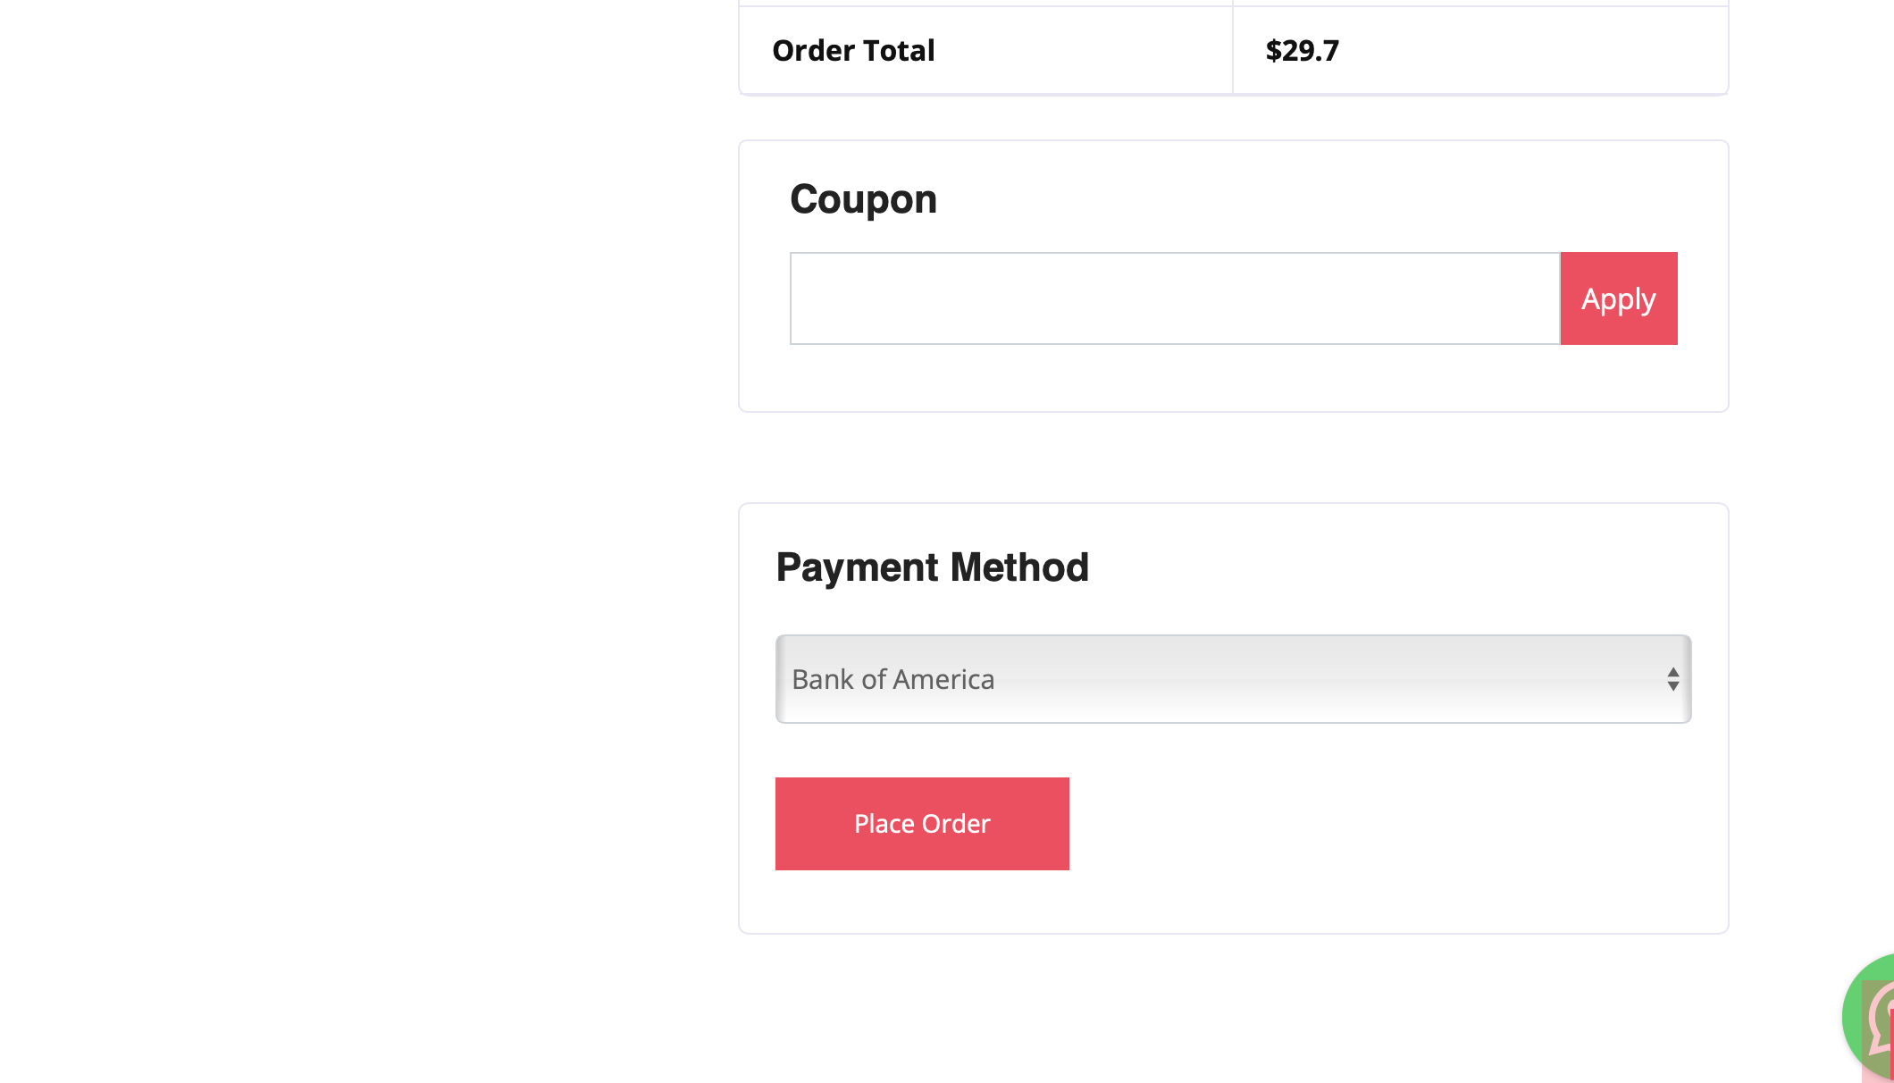Click blank area in Coupon panel below input
Screen dimensions: 1894x1083
click(1233, 377)
